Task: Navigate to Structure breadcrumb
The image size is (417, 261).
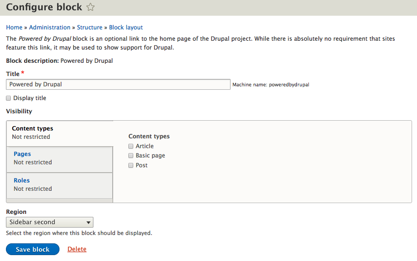Action: tap(89, 27)
